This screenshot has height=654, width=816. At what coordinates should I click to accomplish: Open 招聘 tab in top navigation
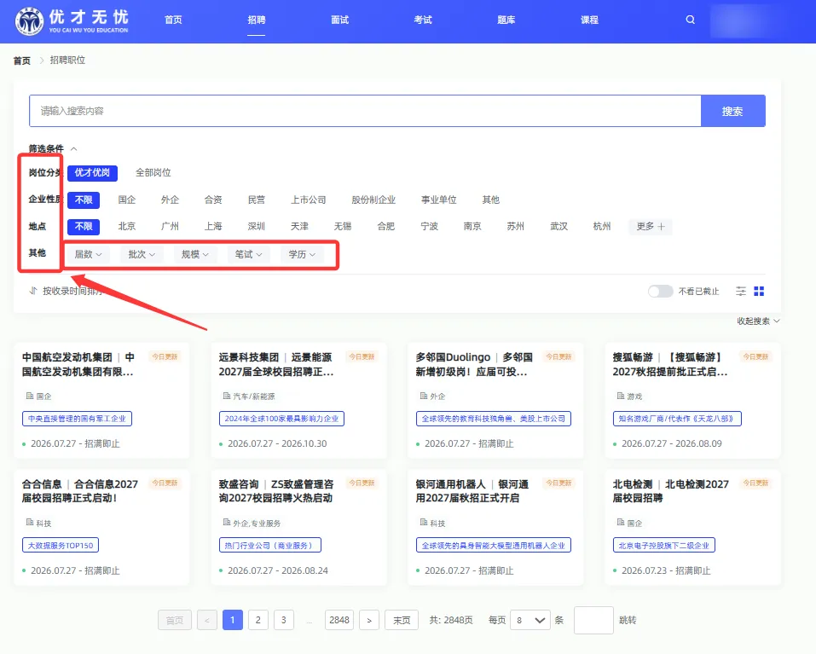click(x=257, y=20)
